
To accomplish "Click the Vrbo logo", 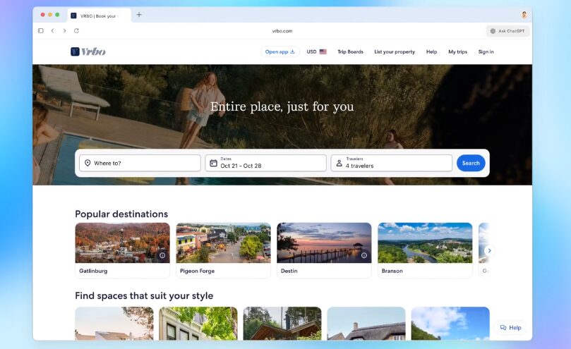I will pyautogui.click(x=88, y=51).
